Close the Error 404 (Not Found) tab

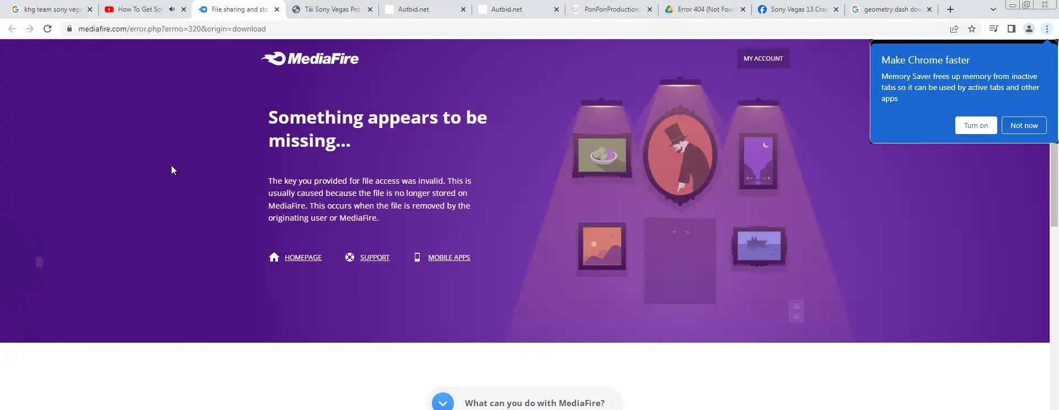743,9
